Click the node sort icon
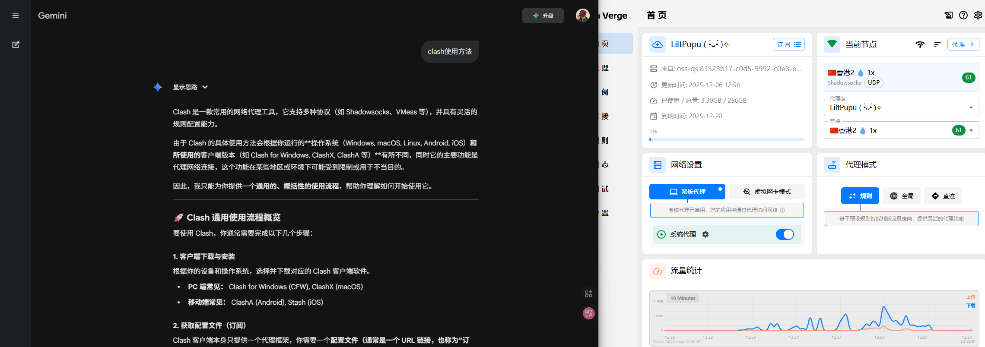 coord(937,44)
